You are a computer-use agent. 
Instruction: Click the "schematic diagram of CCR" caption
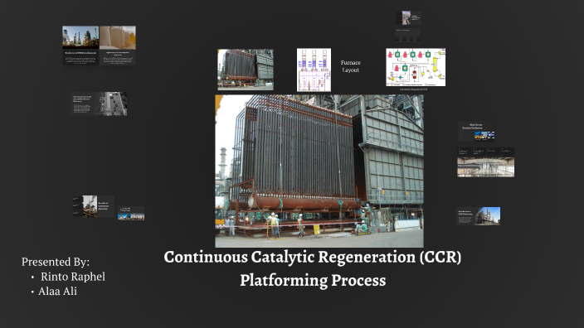[x=413, y=89]
